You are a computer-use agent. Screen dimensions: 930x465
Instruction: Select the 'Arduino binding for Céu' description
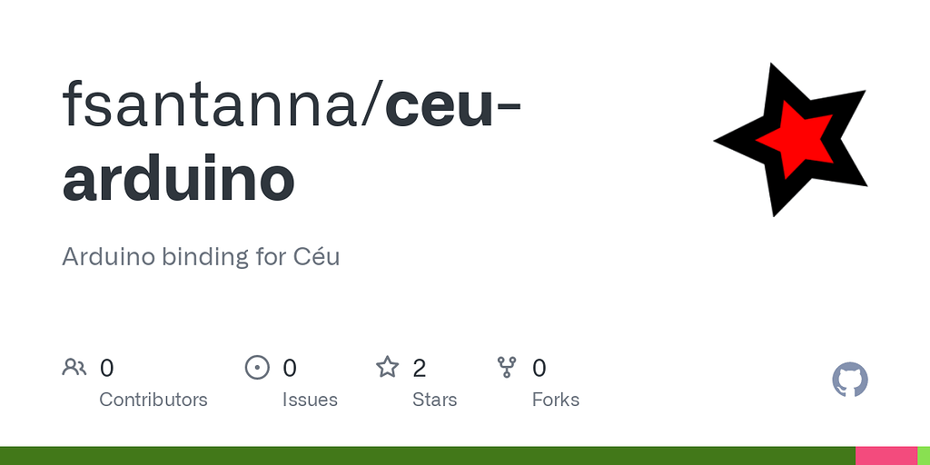point(201,256)
